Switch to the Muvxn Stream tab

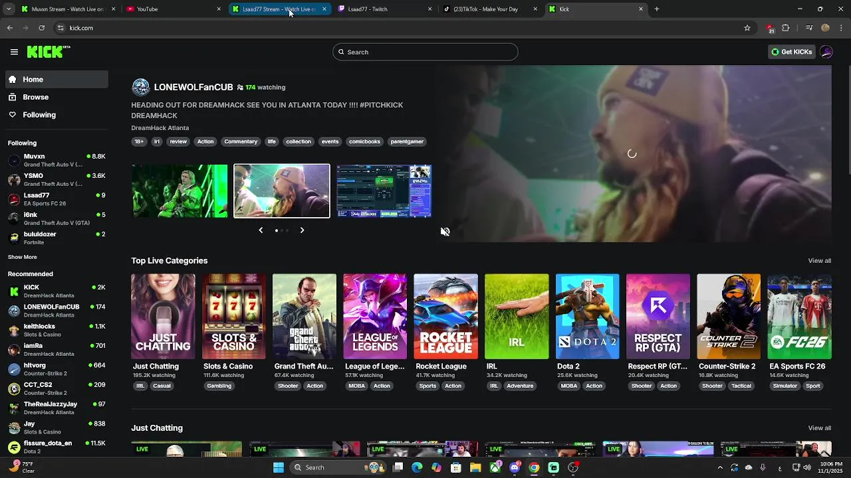tap(68, 9)
